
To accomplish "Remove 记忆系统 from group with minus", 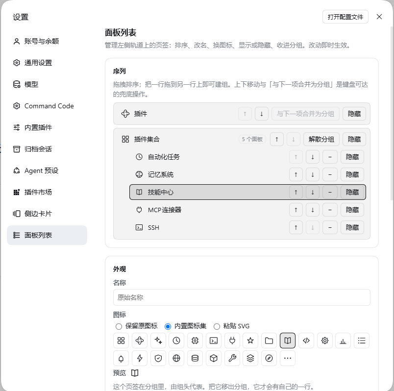I will click(330, 174).
